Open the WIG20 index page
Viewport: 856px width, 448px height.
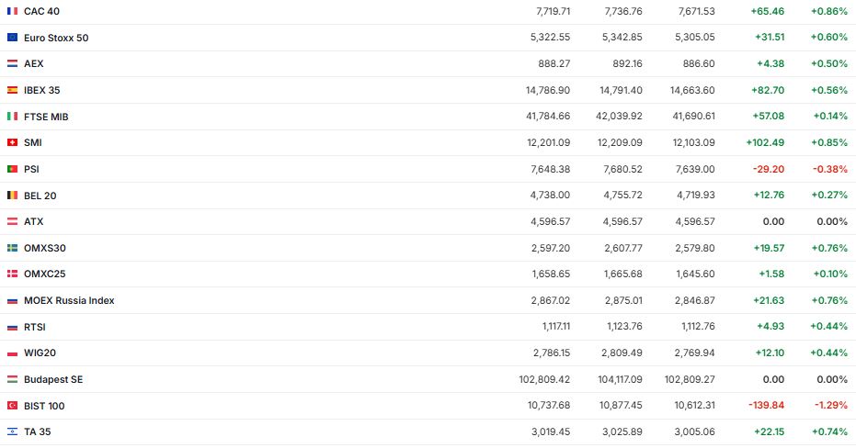pos(40,353)
